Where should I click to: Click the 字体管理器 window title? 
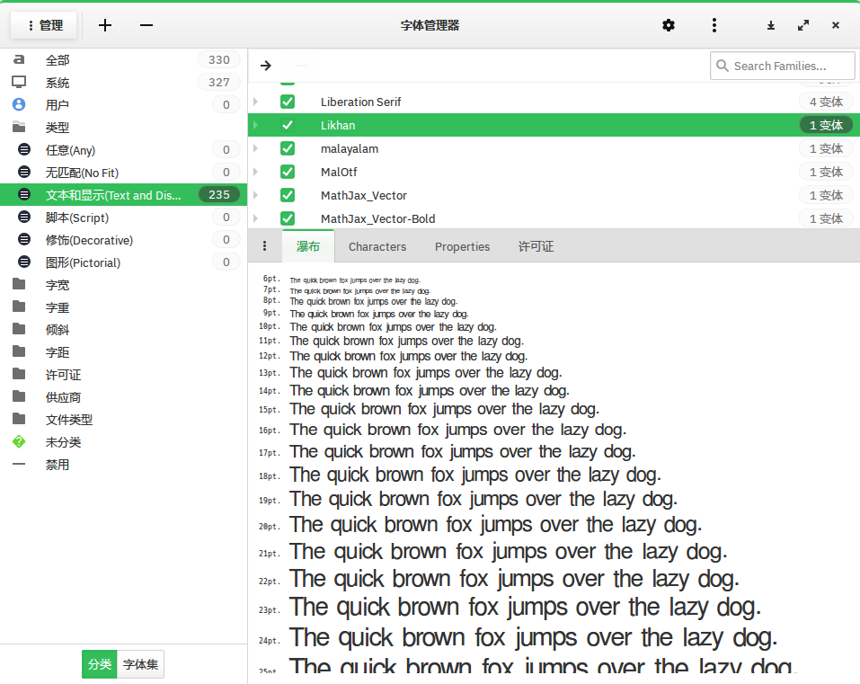[430, 25]
